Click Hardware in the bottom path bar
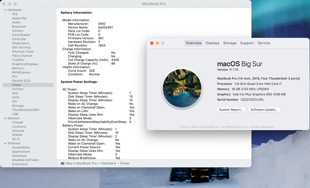 108,164
